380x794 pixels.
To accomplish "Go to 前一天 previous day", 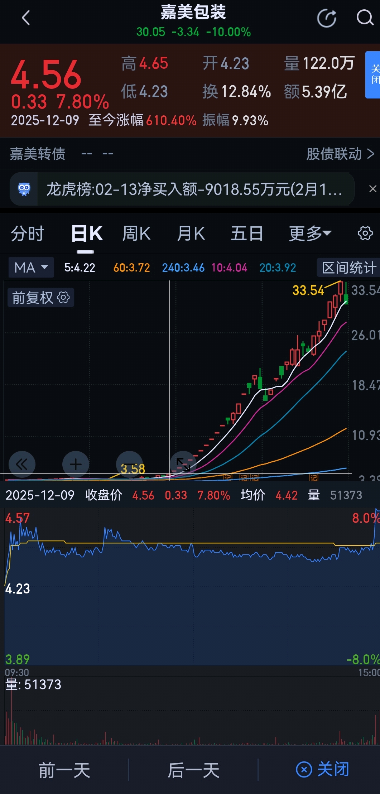I will pos(64,770).
